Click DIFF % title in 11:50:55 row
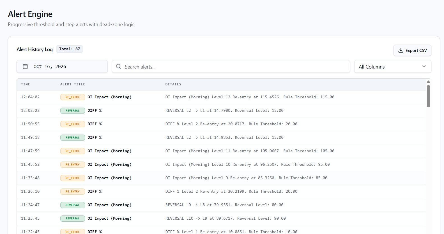Screen dimensions: 444x234 (95, 124)
